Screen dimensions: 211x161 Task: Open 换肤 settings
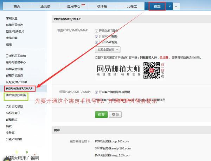pos(9,126)
